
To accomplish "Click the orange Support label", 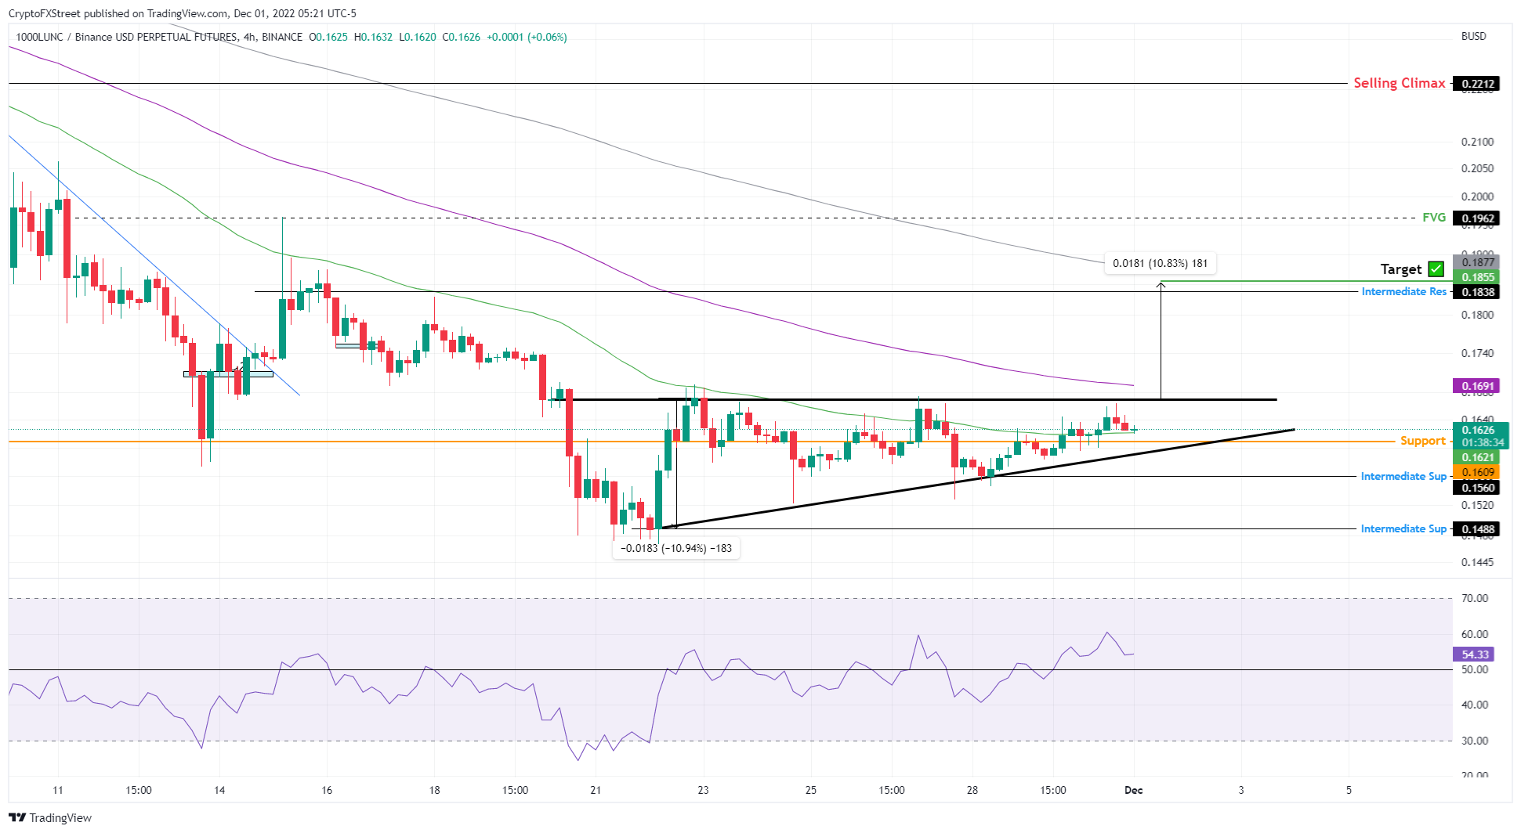I will click(1422, 441).
